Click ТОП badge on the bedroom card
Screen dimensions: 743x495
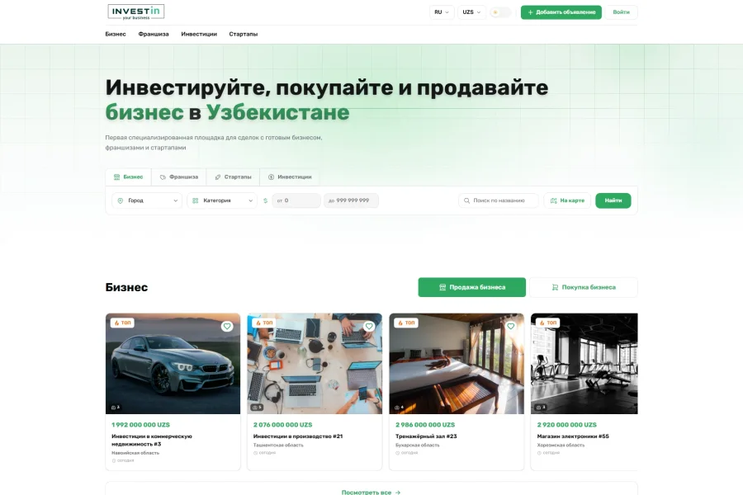[406, 323]
